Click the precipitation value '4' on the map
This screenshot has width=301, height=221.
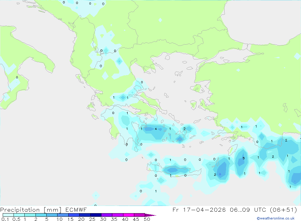pos(156,129)
